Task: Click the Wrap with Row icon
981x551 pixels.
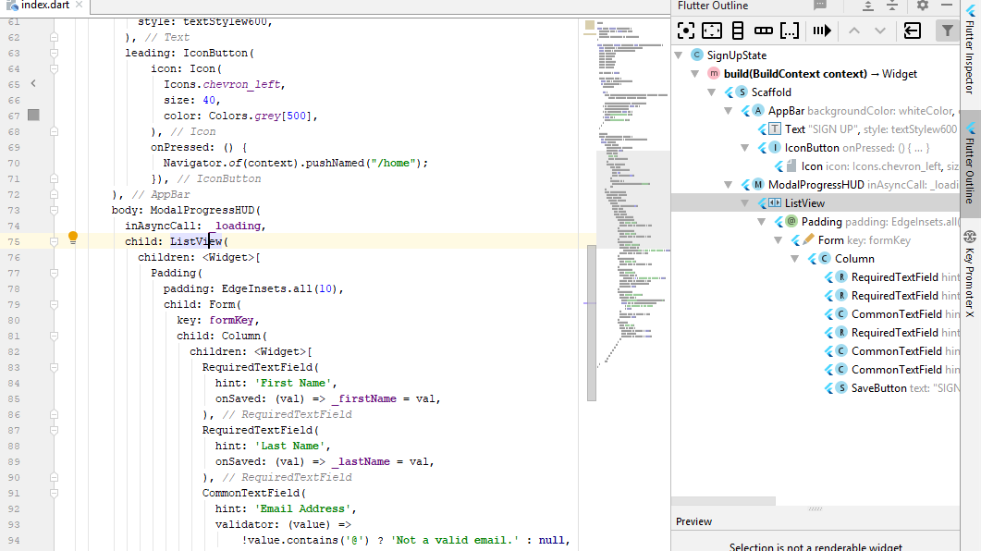Action: point(763,31)
